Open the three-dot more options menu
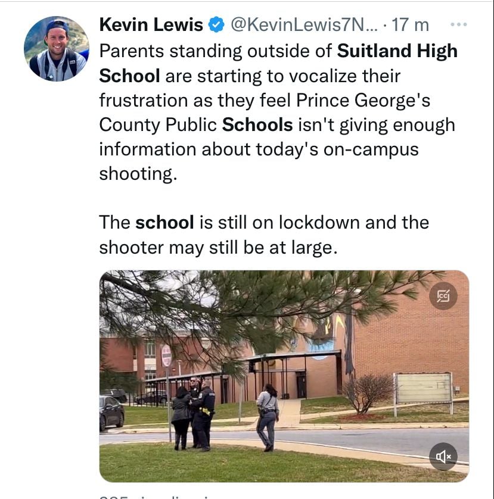494x499 pixels. (x=459, y=24)
